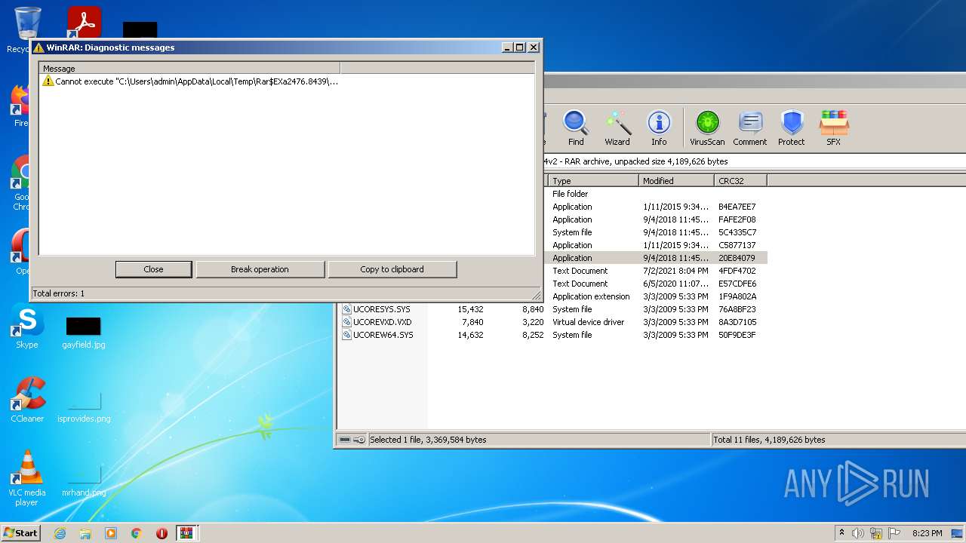Image resolution: width=966 pixels, height=543 pixels.
Task: Sort files by the Type column
Action: tap(592, 181)
